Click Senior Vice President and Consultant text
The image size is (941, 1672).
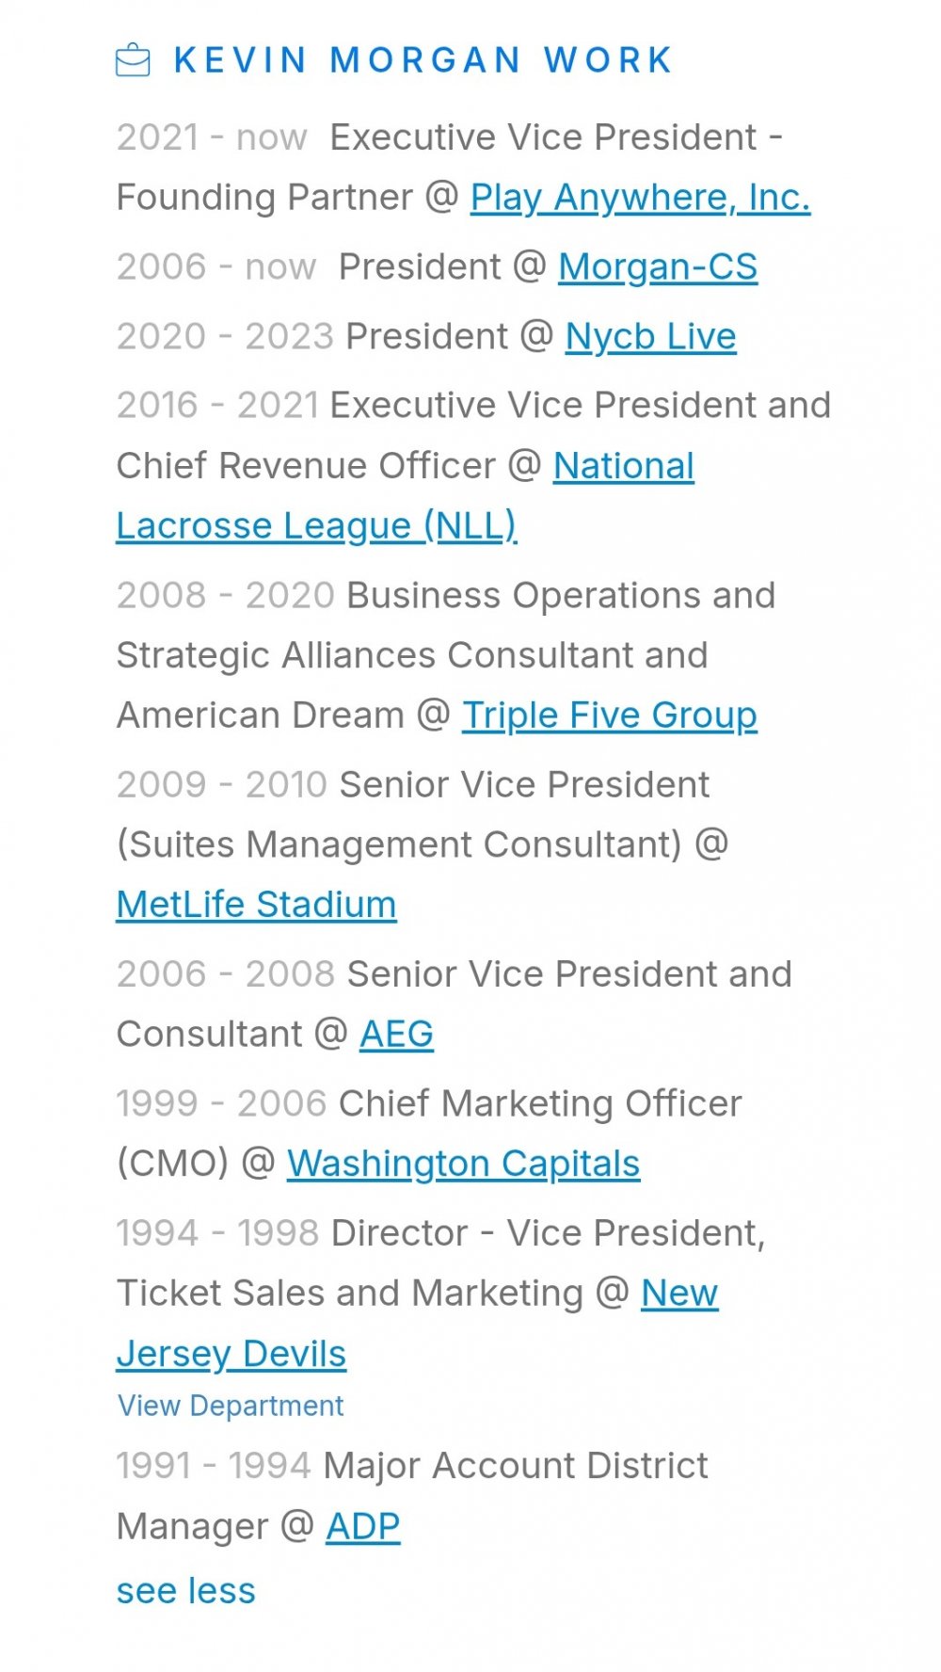pyautogui.click(x=454, y=1004)
